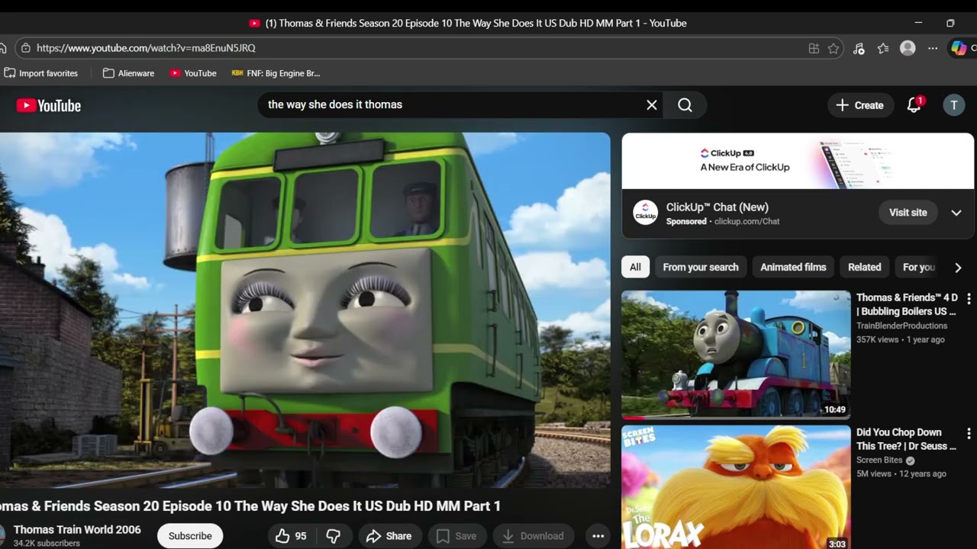Click the magnifier search button
The height and width of the screenshot is (549, 977).
tap(685, 105)
